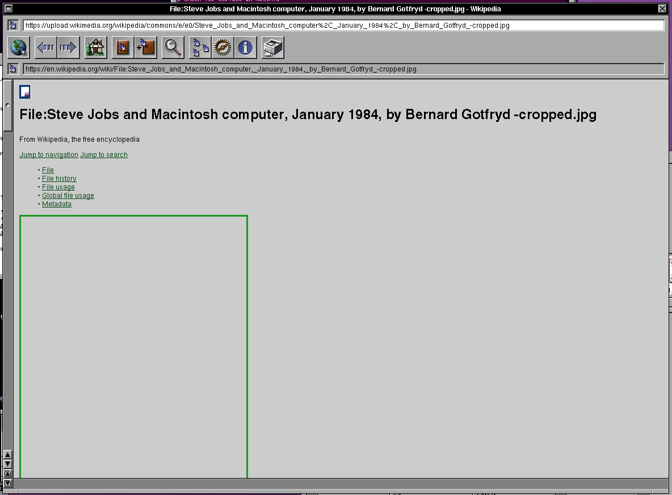This screenshot has height=495, width=672.
Task: Click the green-bordered image placeholder
Action: click(133, 346)
